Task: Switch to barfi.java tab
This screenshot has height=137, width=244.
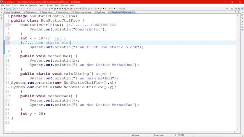Action: (x=101, y=12)
